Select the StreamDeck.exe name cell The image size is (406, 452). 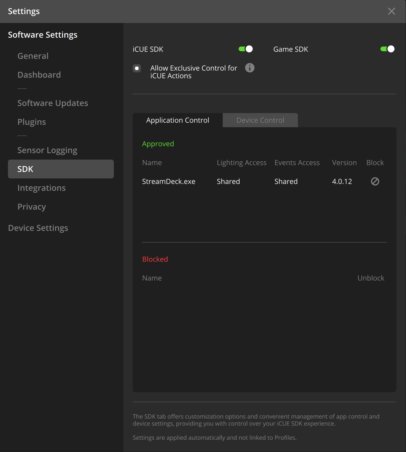click(x=169, y=181)
